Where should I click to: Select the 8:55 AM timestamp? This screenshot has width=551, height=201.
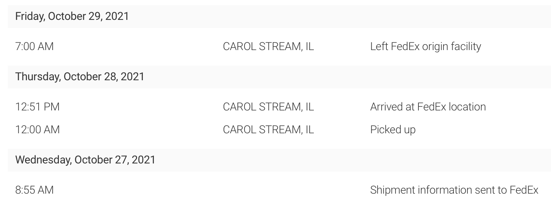[x=35, y=190]
